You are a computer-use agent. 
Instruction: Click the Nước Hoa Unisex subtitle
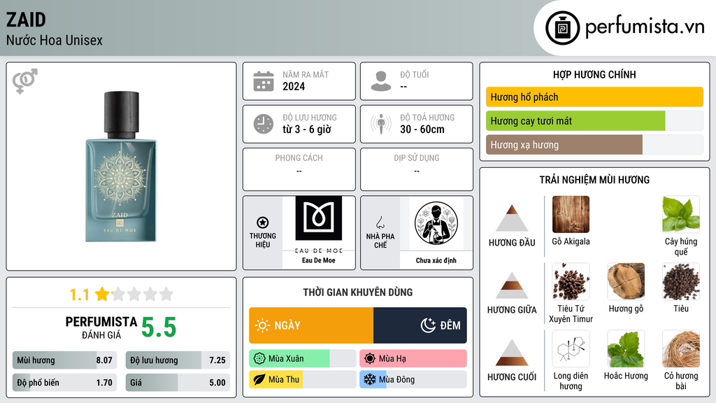point(55,40)
